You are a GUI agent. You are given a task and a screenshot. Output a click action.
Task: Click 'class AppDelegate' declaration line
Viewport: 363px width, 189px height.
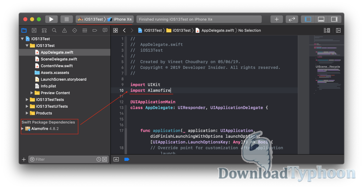(x=199, y=107)
